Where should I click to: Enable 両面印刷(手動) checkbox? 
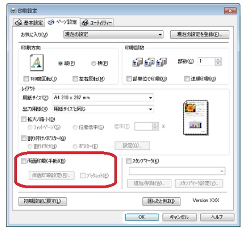coord(23,161)
